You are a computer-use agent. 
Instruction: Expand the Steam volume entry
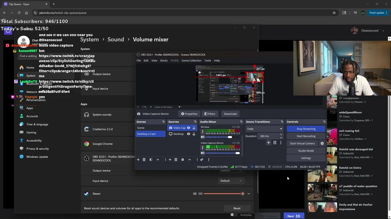pos(249,194)
